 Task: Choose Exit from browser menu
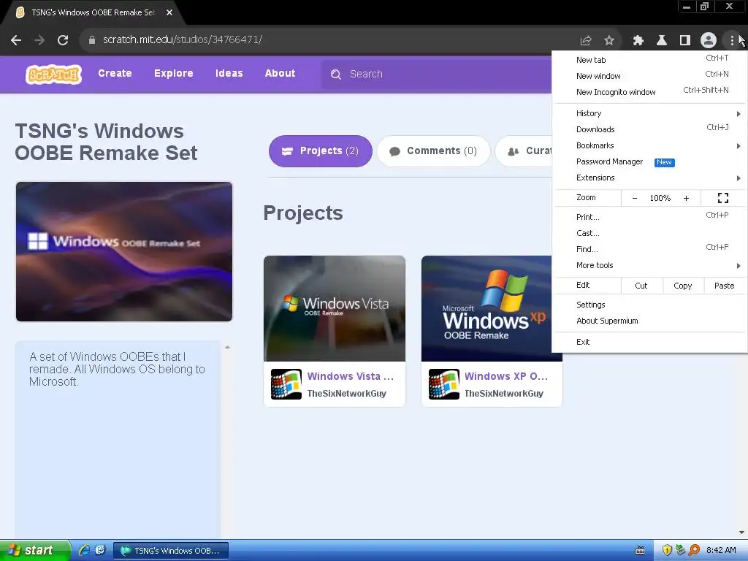(649, 342)
